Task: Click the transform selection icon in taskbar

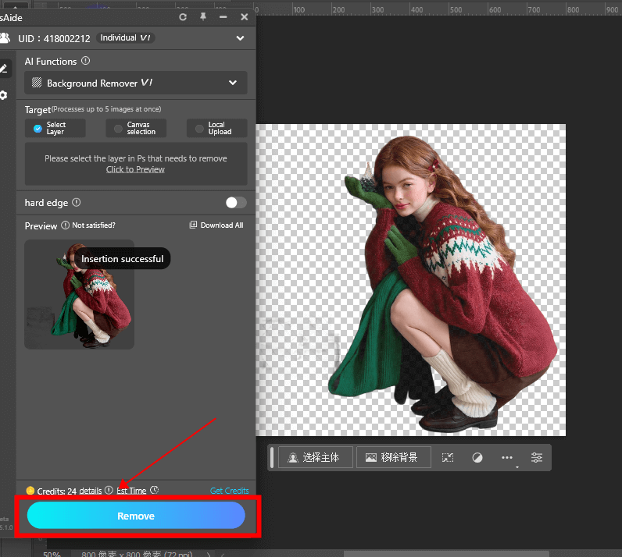Action: pos(448,458)
